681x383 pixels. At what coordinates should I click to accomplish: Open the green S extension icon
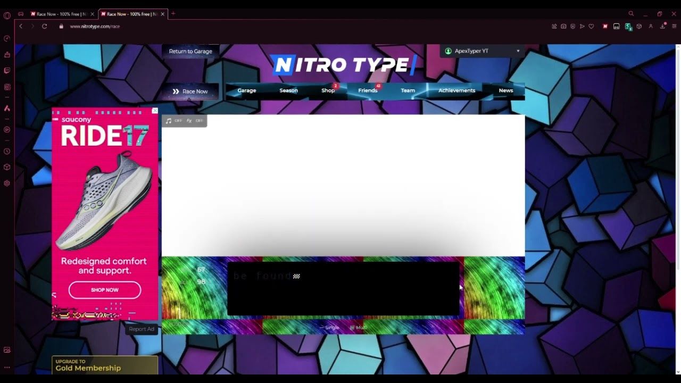628,26
